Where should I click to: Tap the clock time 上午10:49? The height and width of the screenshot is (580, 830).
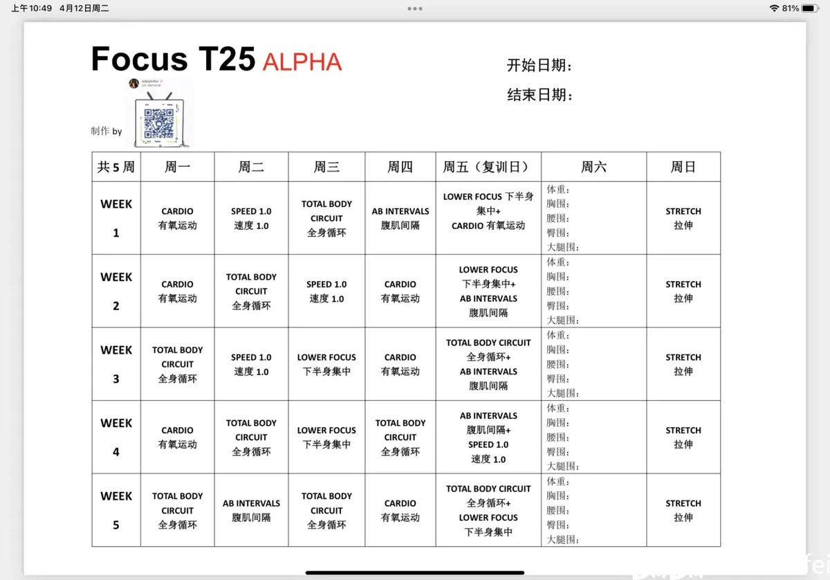click(31, 8)
